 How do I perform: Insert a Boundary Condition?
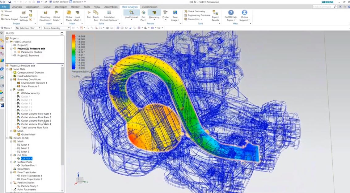coord(45,16)
